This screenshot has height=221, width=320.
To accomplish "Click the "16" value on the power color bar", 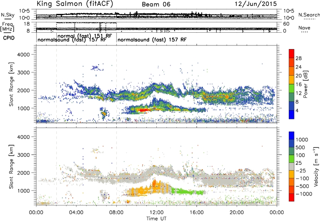I will [x=298, y=85].
